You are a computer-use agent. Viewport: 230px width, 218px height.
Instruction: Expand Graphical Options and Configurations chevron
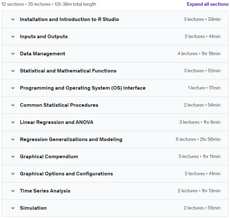click(x=13, y=174)
